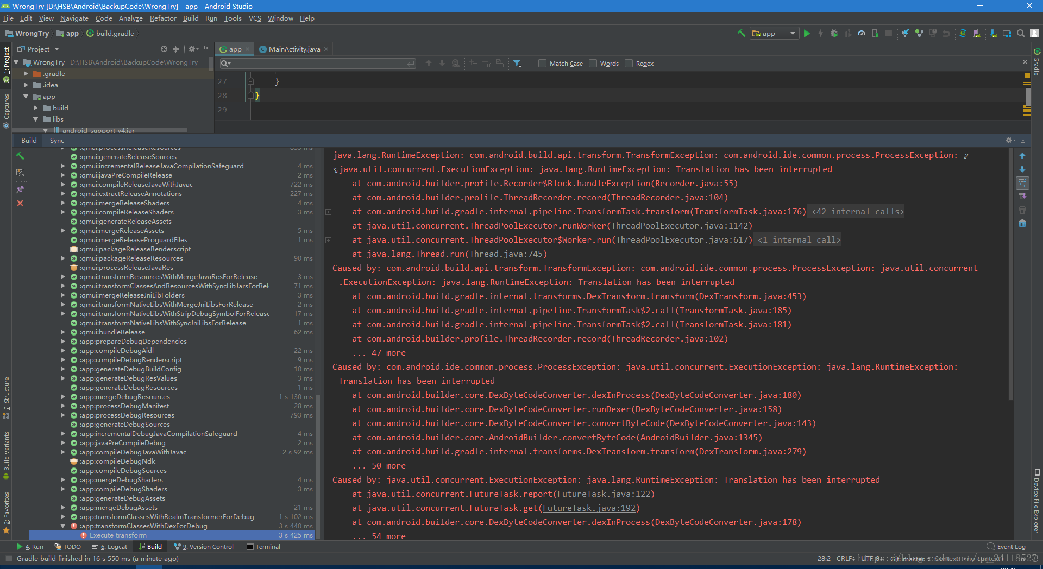Enable the Regex checkbox
Image resolution: width=1043 pixels, height=569 pixels.
[x=629, y=64]
